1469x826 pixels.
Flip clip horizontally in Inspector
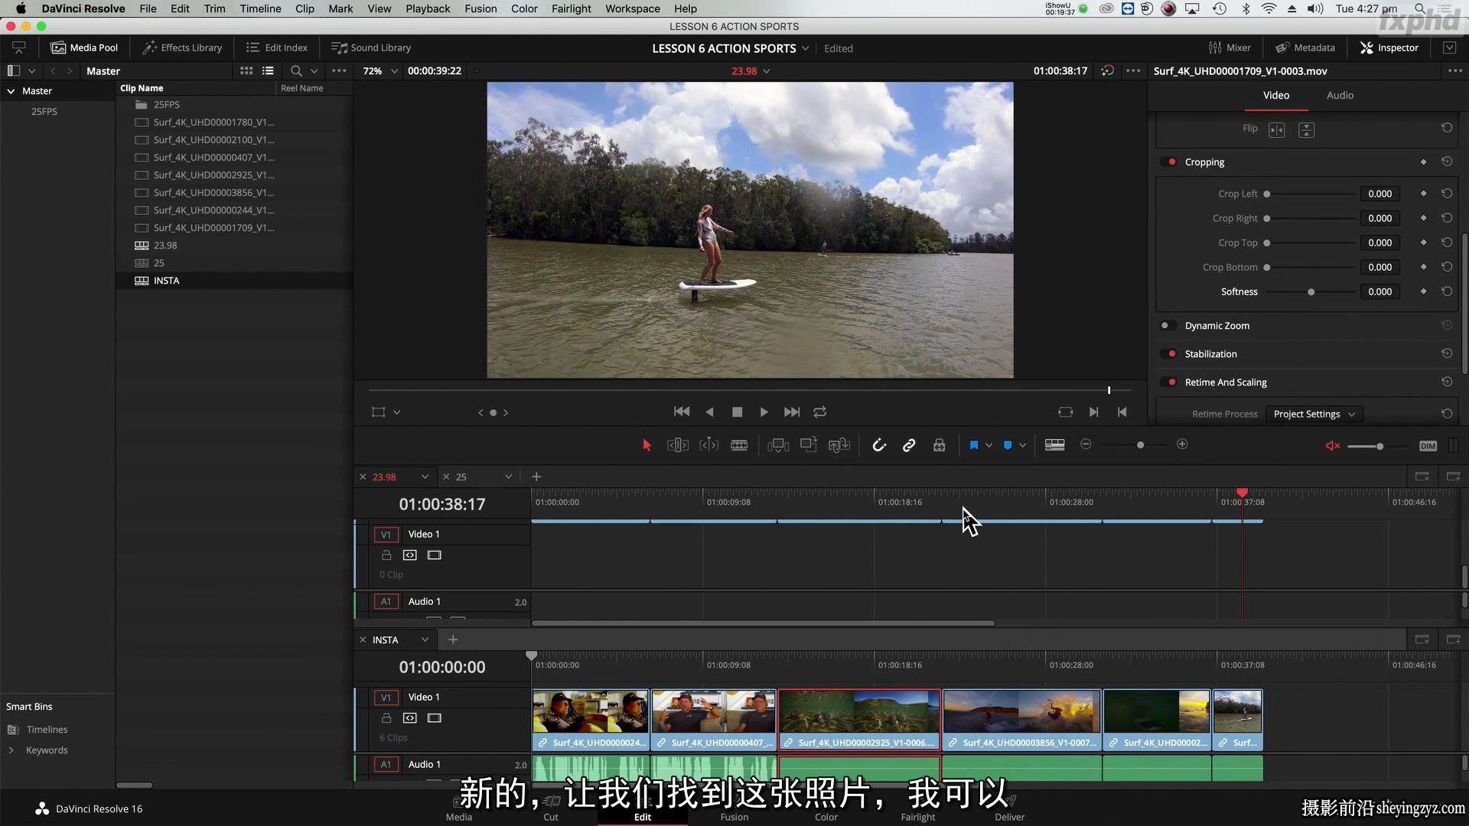pyautogui.click(x=1277, y=130)
